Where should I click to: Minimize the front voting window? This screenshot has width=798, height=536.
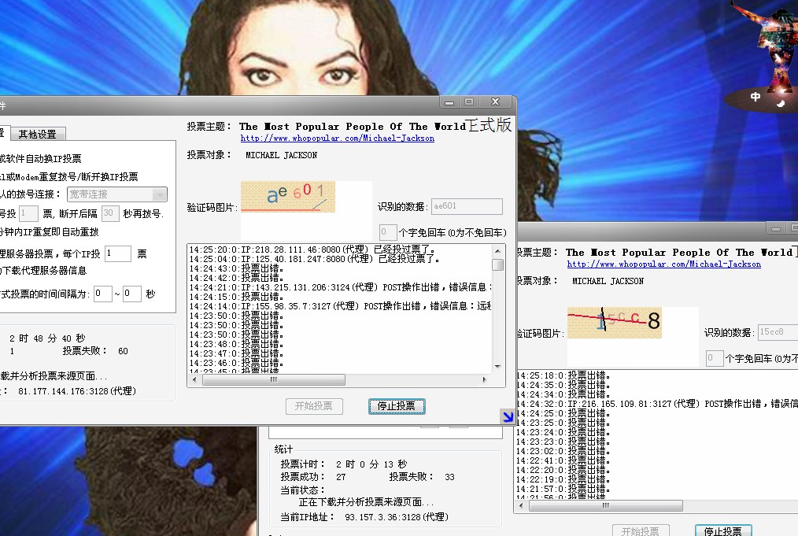click(449, 102)
